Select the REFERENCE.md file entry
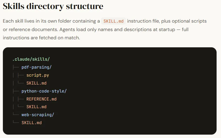Viewport: 221px width, 138px height. (x=41, y=99)
